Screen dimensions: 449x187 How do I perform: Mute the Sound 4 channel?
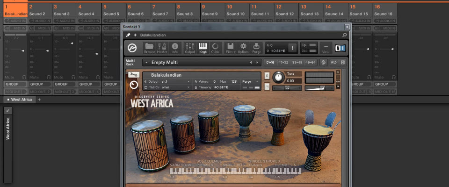point(83,77)
